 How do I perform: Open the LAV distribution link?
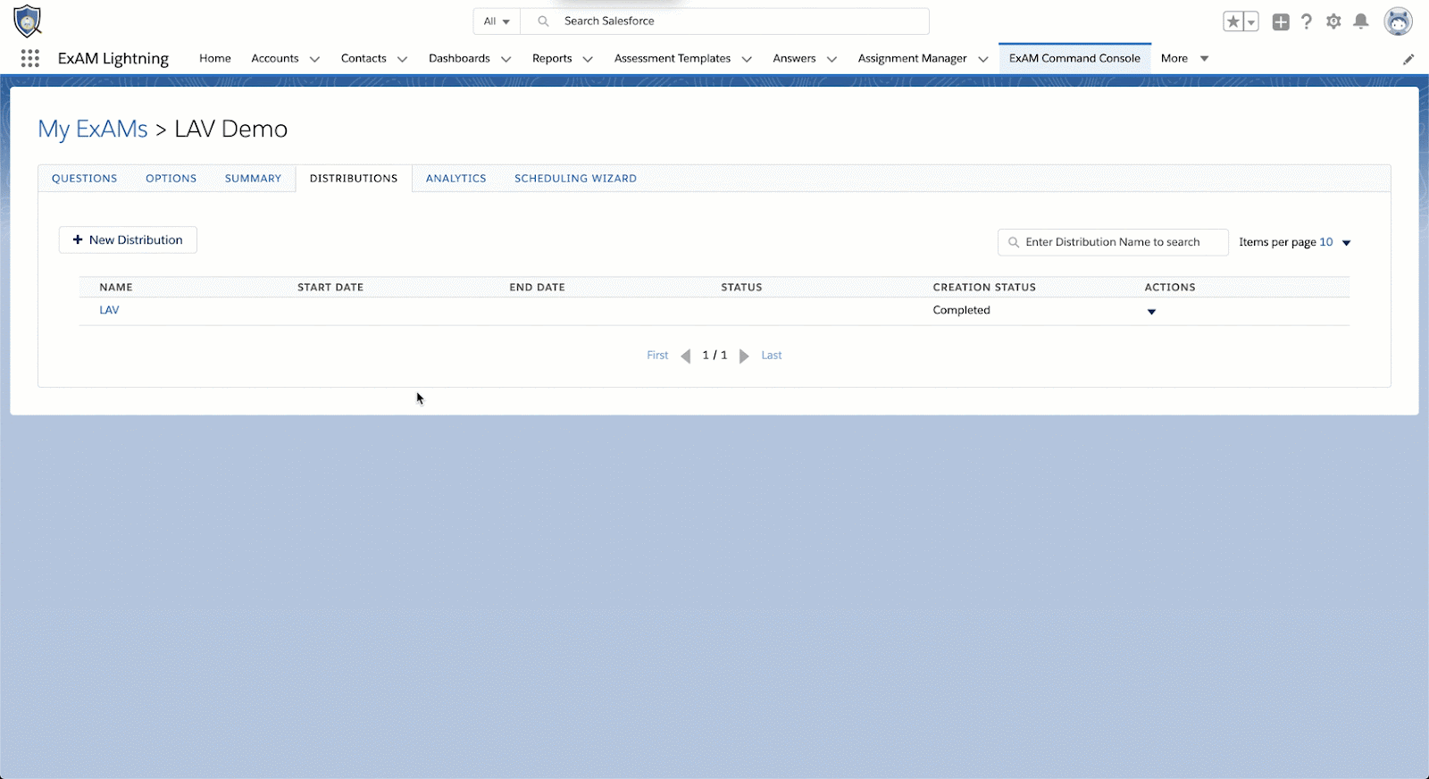pyautogui.click(x=109, y=310)
